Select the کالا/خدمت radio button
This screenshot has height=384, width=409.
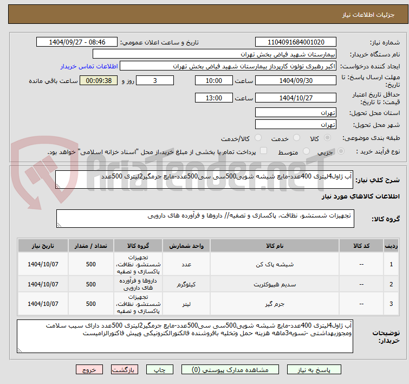coord(258,138)
